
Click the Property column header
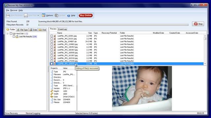pyautogui.click(x=54, y=68)
